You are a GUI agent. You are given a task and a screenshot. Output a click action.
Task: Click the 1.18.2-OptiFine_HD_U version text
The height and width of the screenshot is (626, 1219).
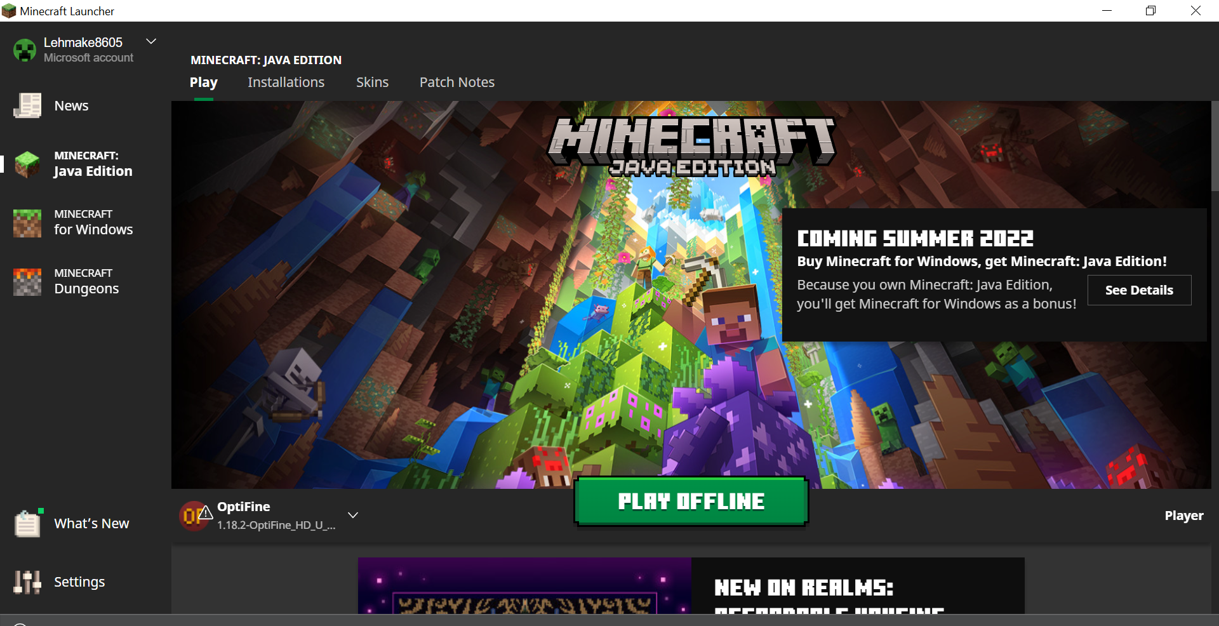pyautogui.click(x=276, y=525)
